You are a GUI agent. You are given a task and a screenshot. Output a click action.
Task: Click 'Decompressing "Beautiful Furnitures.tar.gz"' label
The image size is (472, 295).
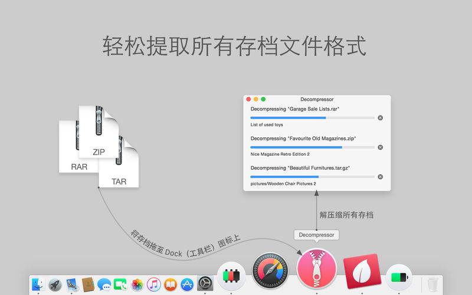pyautogui.click(x=300, y=168)
